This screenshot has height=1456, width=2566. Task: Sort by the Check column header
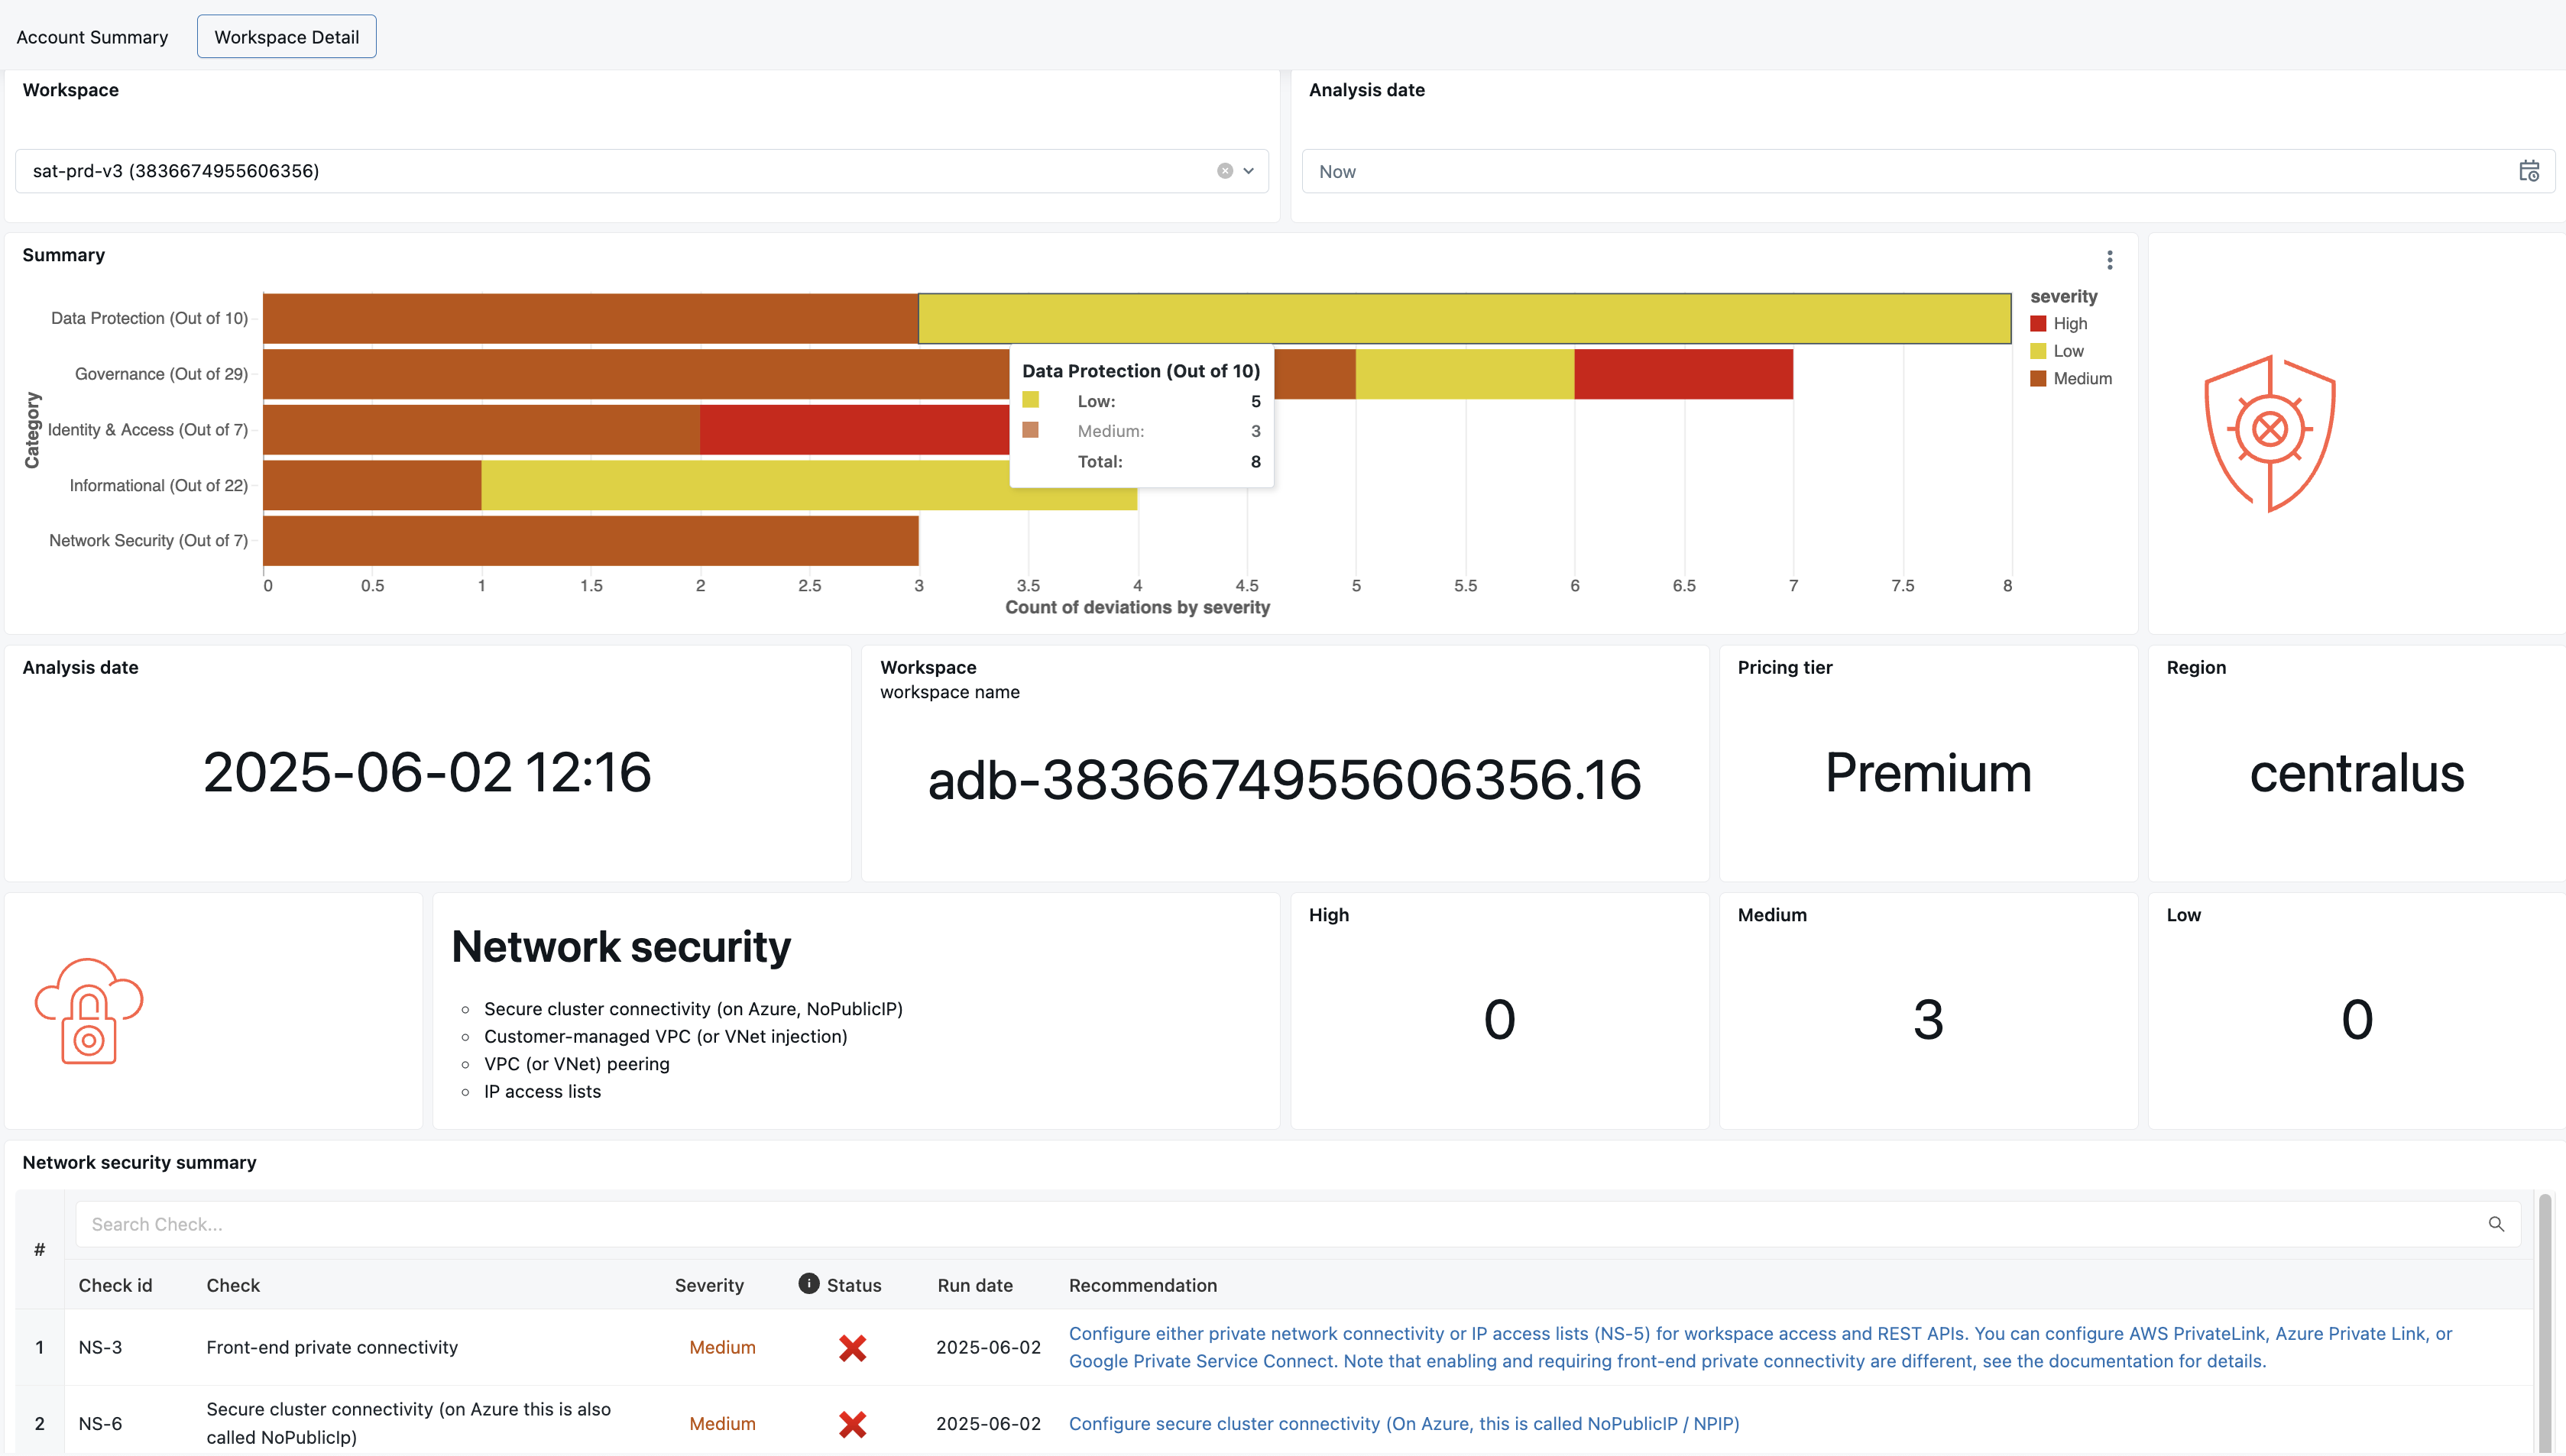[x=233, y=1285]
